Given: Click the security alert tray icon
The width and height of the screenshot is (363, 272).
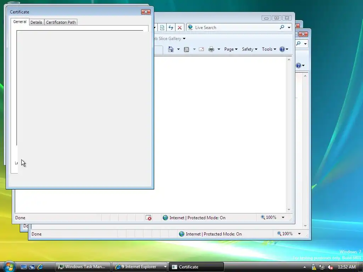Looking at the screenshot, I should [314, 267].
